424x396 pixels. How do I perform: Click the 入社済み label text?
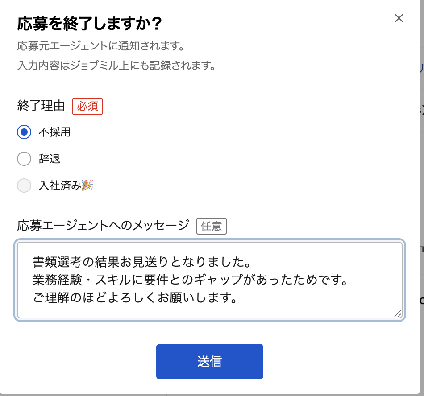pos(60,186)
